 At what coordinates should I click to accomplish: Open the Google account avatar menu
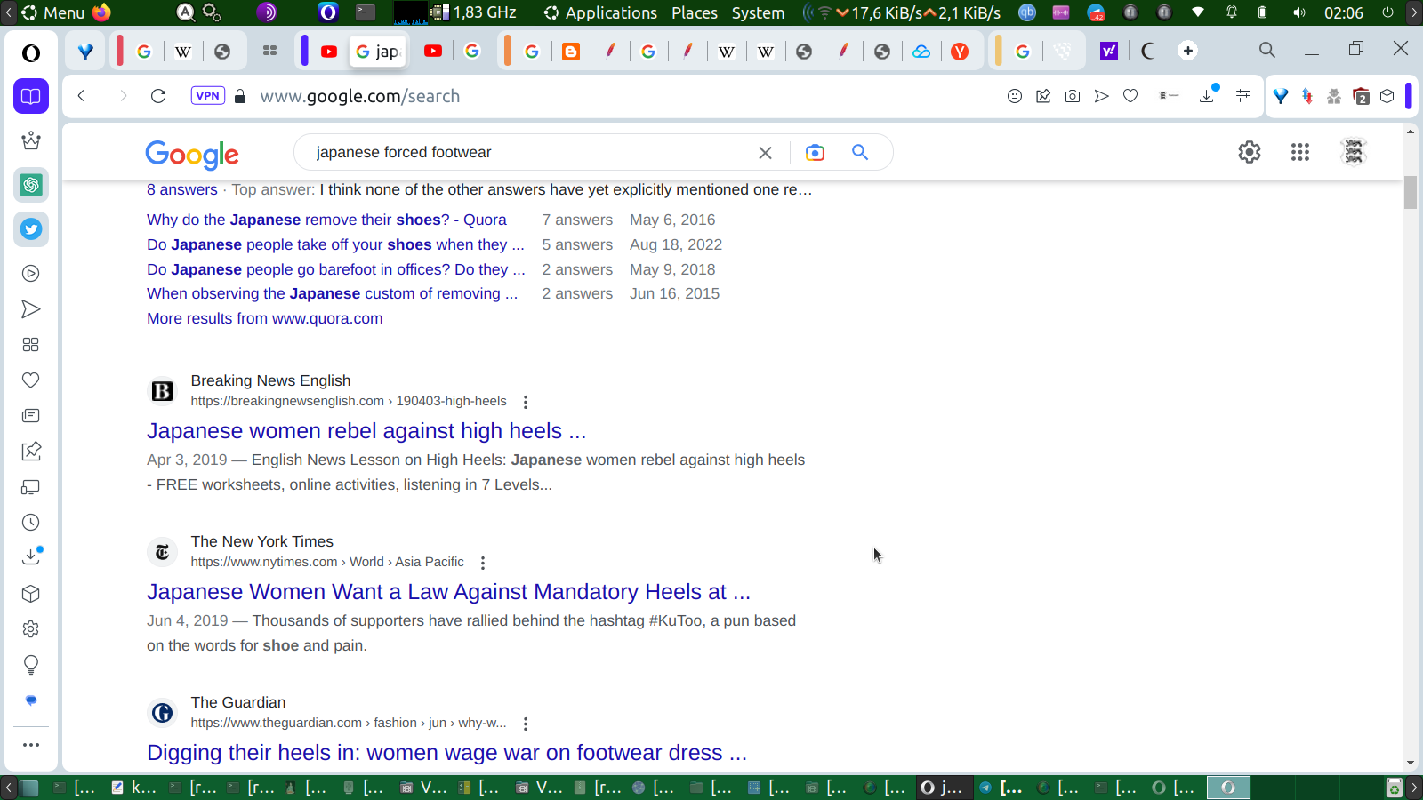(1354, 152)
